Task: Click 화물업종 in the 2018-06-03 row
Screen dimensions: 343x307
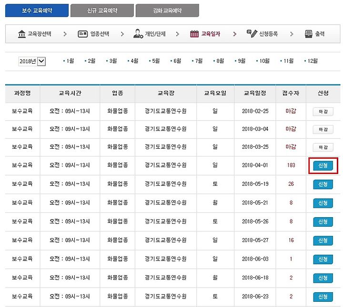Action: tap(118, 259)
